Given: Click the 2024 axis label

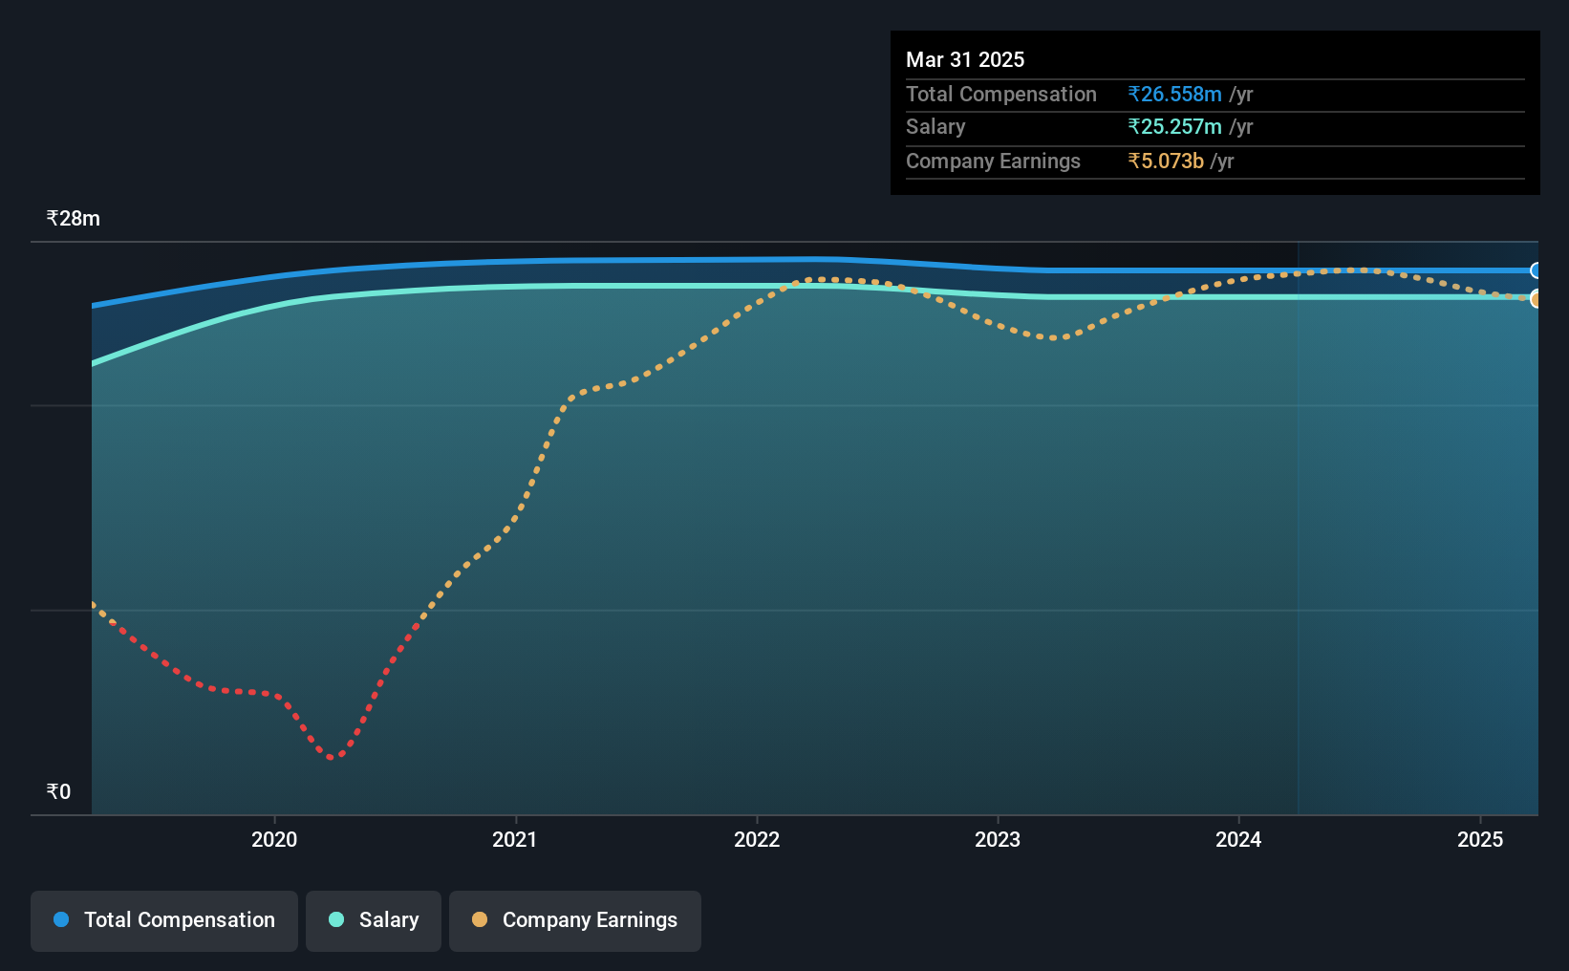Looking at the screenshot, I should [1238, 839].
